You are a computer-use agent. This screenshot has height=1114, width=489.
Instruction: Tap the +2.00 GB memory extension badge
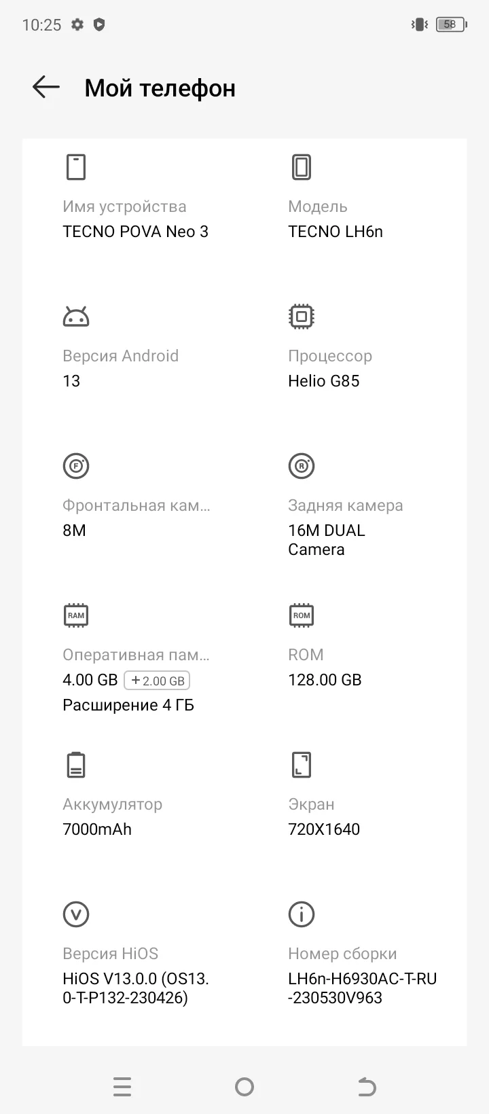pos(157,681)
